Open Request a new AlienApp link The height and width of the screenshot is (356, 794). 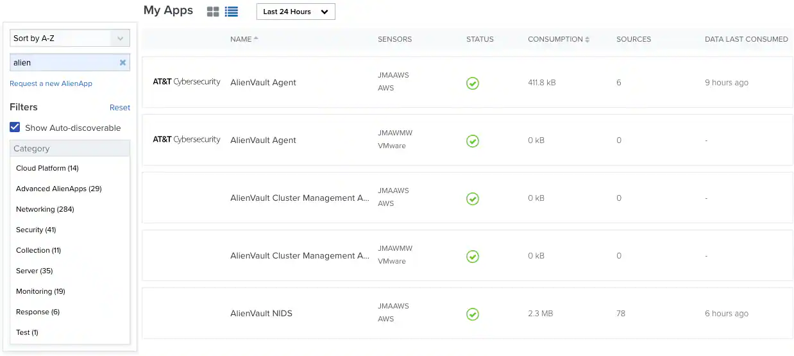[x=51, y=83]
